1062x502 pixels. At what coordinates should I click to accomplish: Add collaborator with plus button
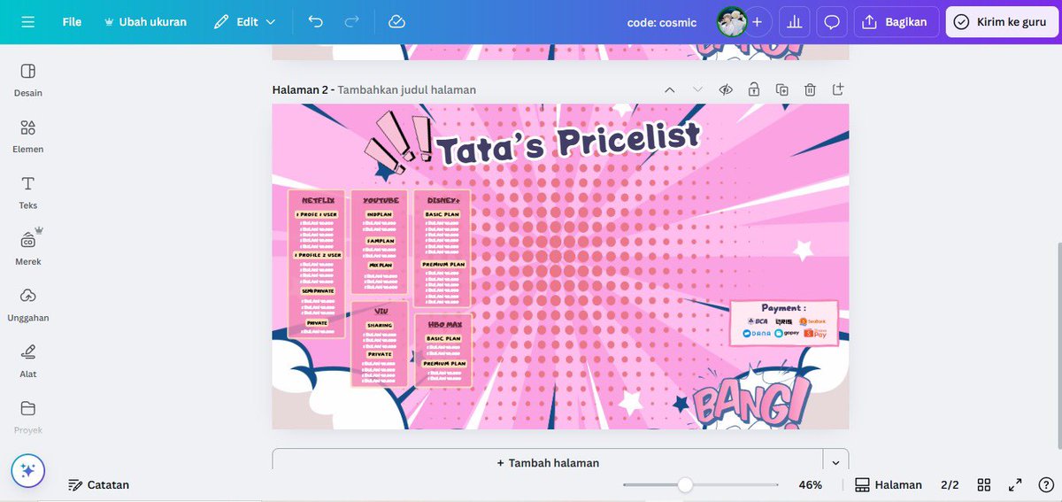(x=758, y=21)
